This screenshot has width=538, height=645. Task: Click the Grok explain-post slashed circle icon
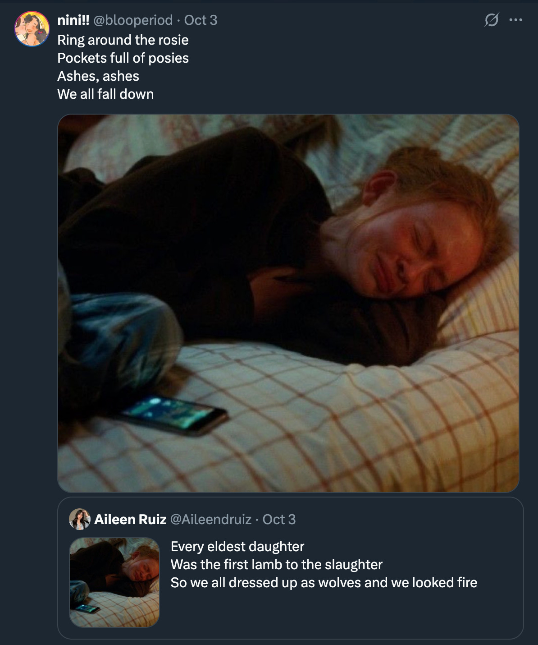point(491,20)
